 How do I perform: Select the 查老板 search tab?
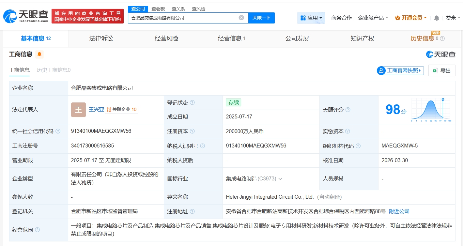click(158, 9)
